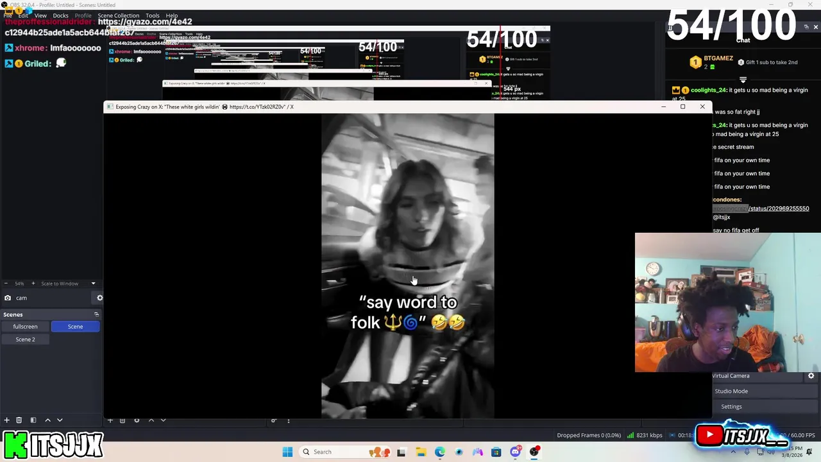Open audio mixer three-dot menu
Viewport: 821px width, 462px height.
click(289, 420)
